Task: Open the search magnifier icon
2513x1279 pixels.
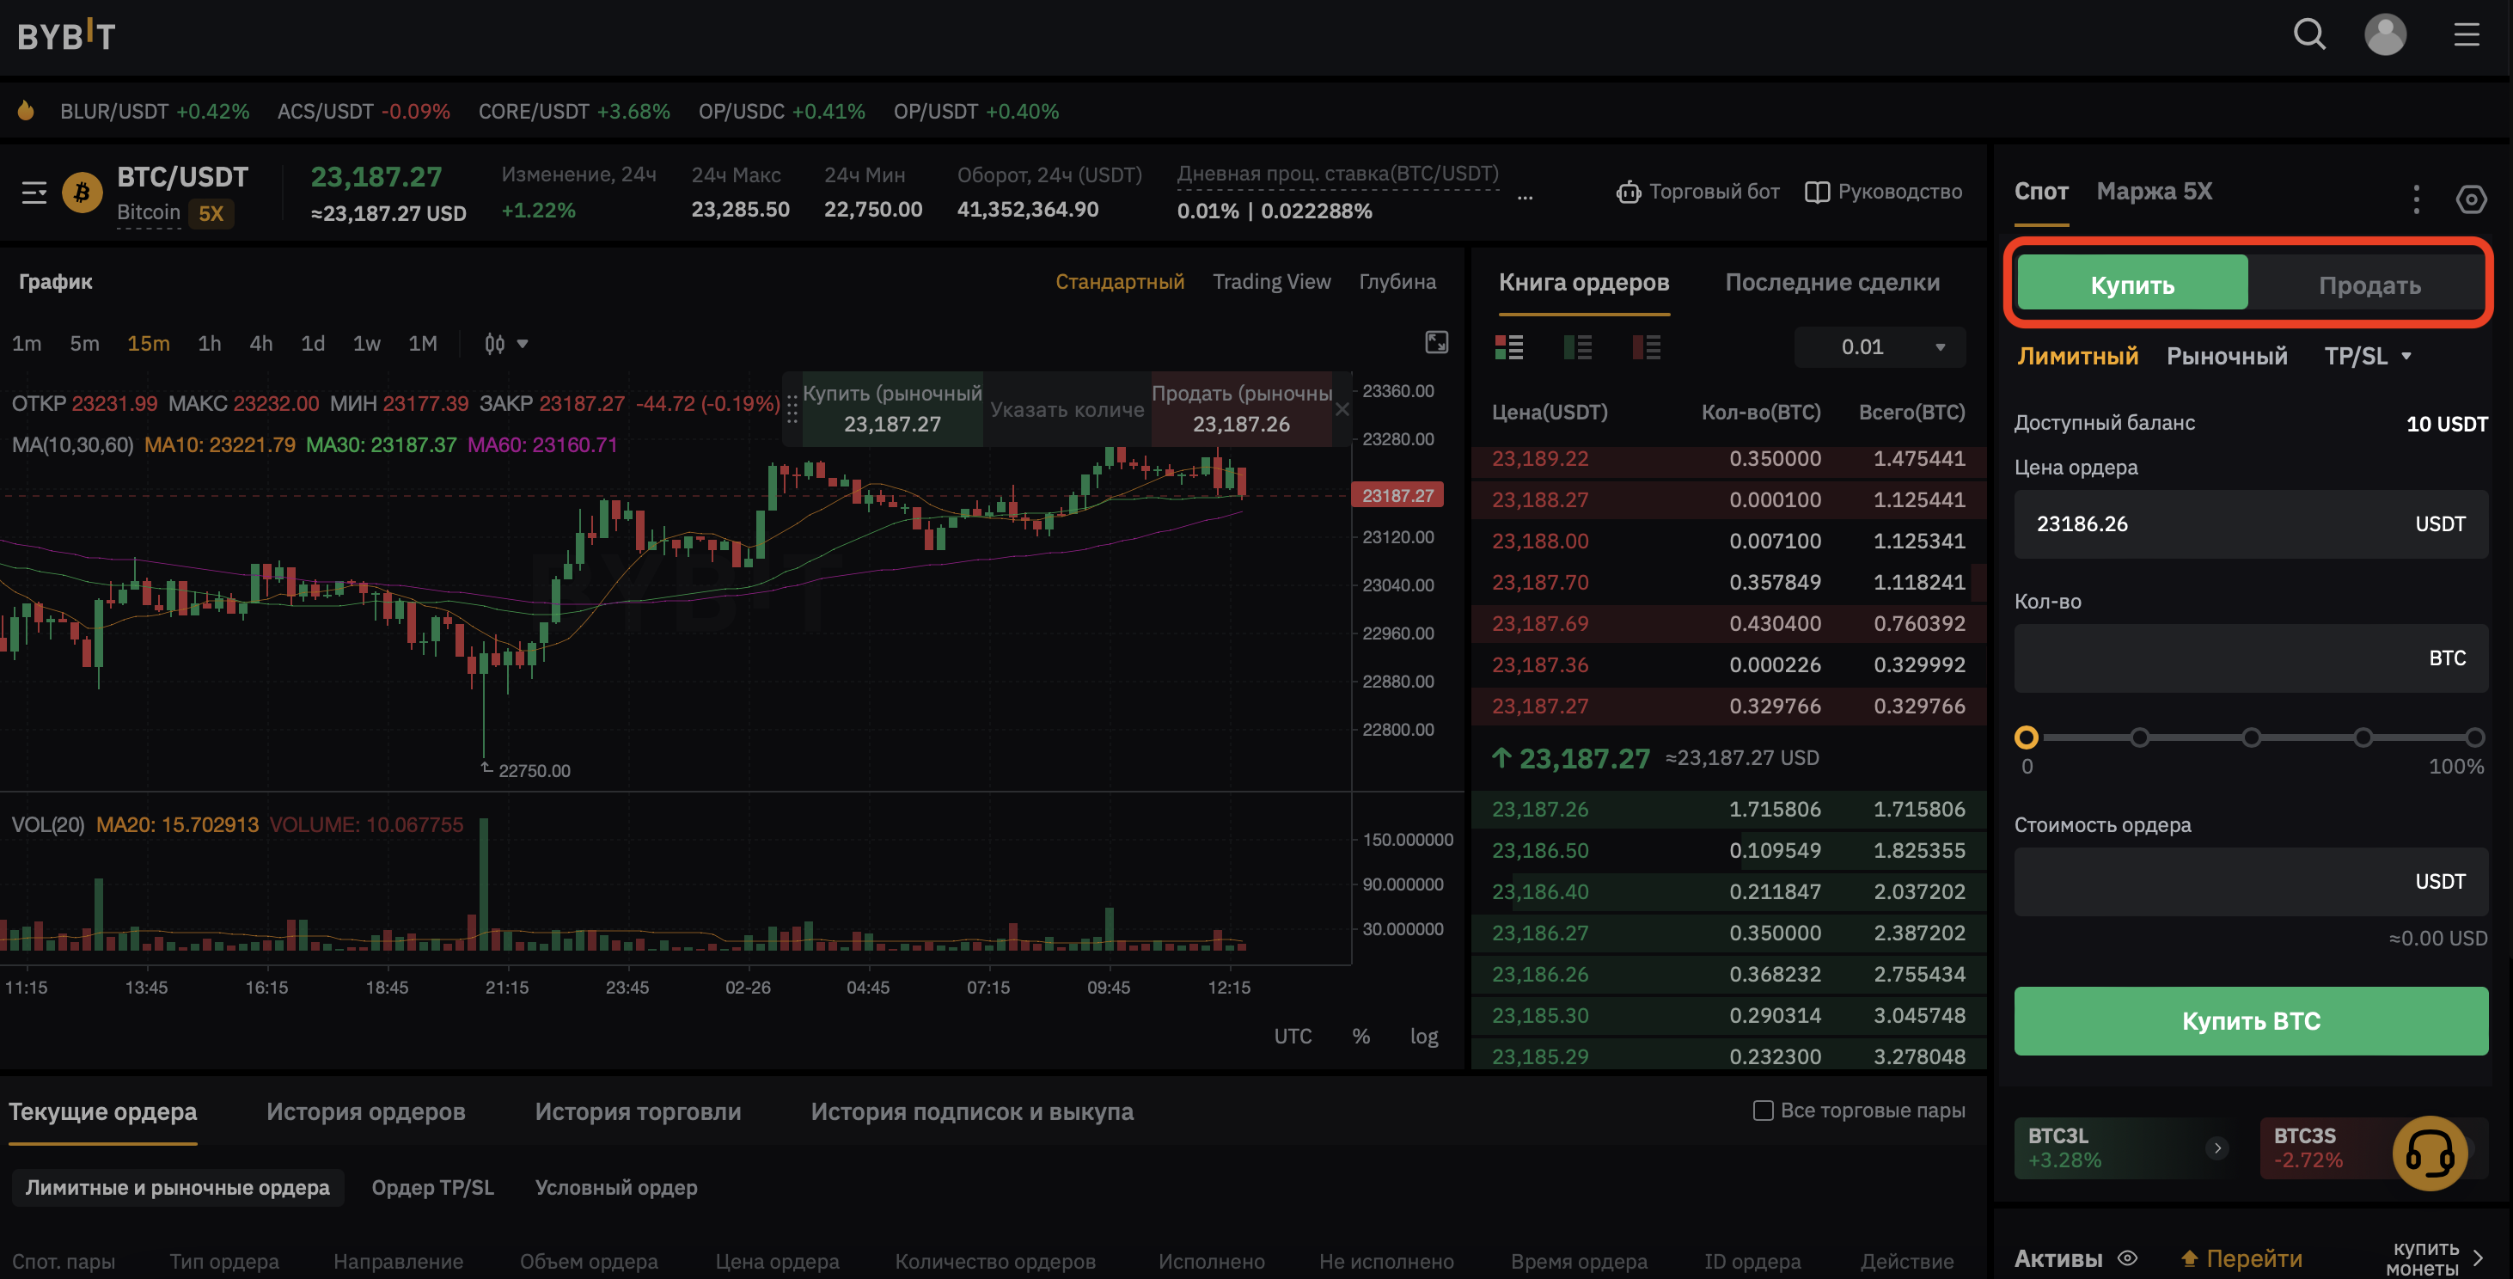Action: [2309, 35]
